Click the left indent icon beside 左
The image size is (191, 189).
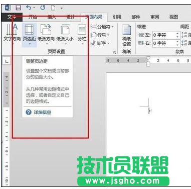click(x=141, y=35)
